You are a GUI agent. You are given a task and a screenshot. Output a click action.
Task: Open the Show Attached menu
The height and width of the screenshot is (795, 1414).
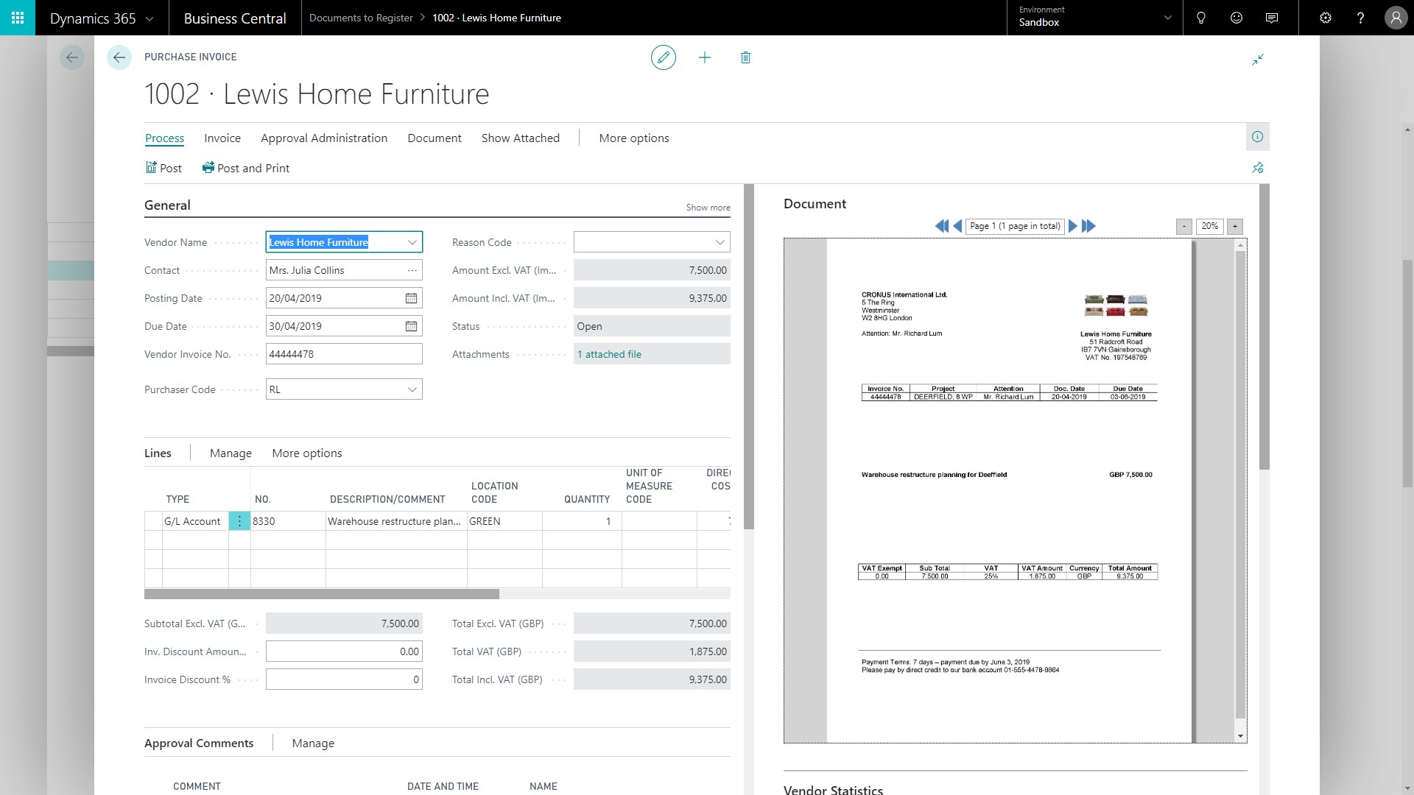520,138
